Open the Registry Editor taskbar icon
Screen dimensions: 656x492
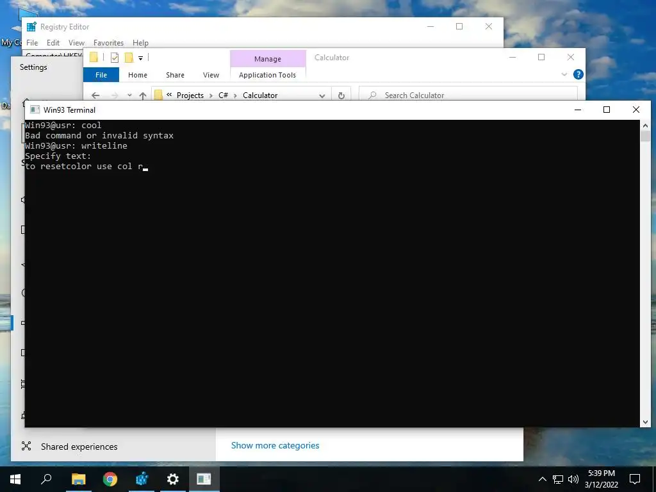point(142,479)
